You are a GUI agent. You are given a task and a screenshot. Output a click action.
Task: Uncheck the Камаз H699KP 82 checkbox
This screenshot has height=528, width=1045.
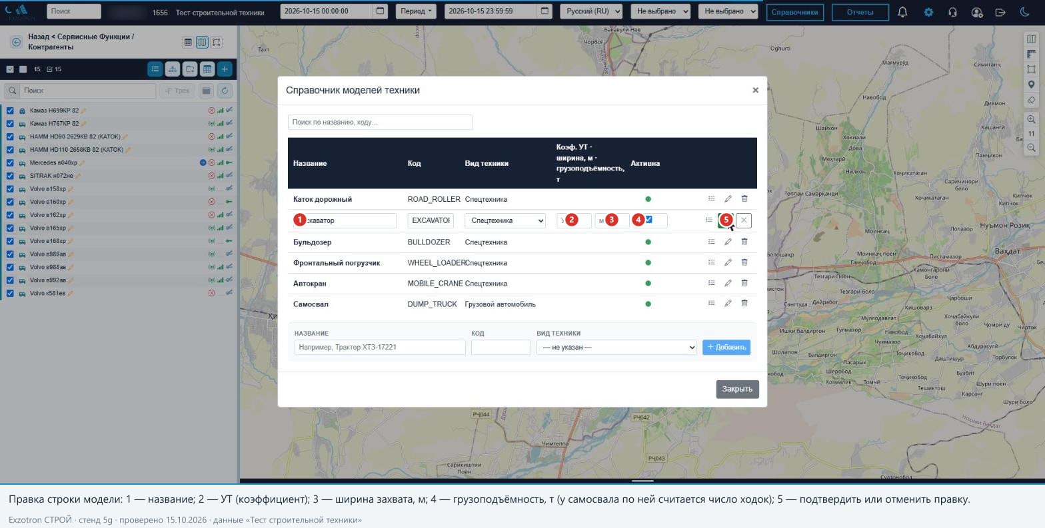(x=10, y=111)
